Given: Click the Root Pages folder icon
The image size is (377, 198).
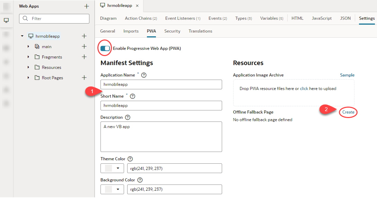Looking at the screenshot, I should (x=37, y=78).
